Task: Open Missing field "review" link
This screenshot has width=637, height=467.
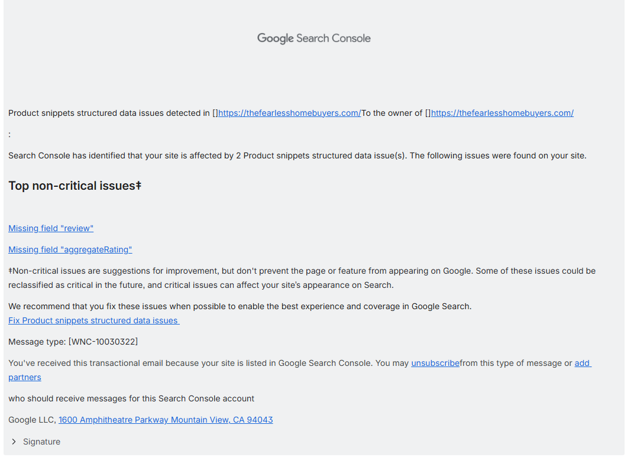Action: pyautogui.click(x=51, y=229)
